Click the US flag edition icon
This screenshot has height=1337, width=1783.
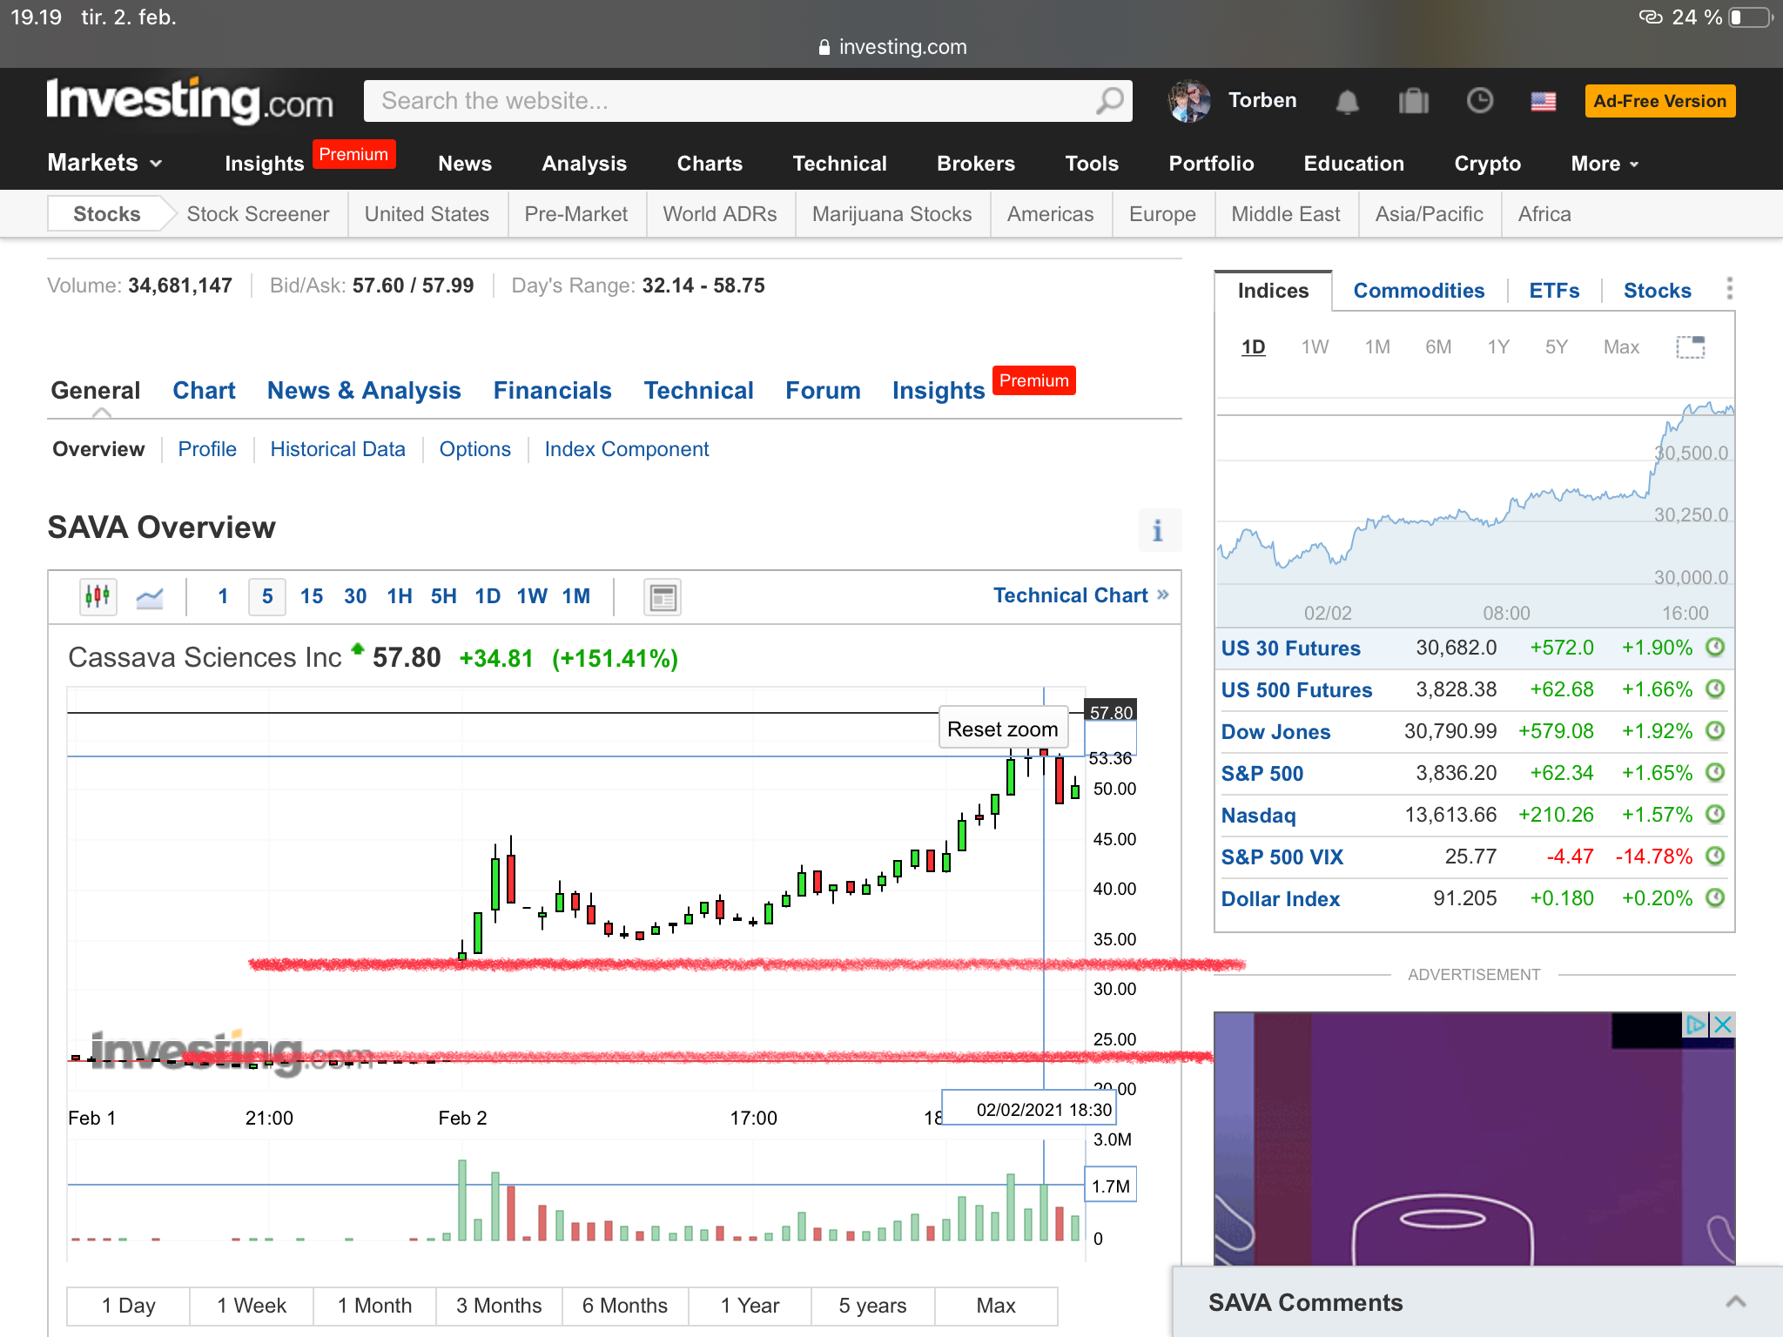[x=1544, y=102]
